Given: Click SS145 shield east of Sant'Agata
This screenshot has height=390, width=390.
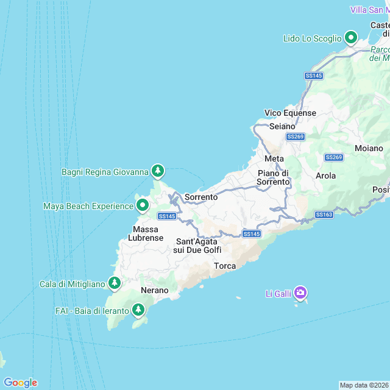Looking at the screenshot, I should pos(252,234).
